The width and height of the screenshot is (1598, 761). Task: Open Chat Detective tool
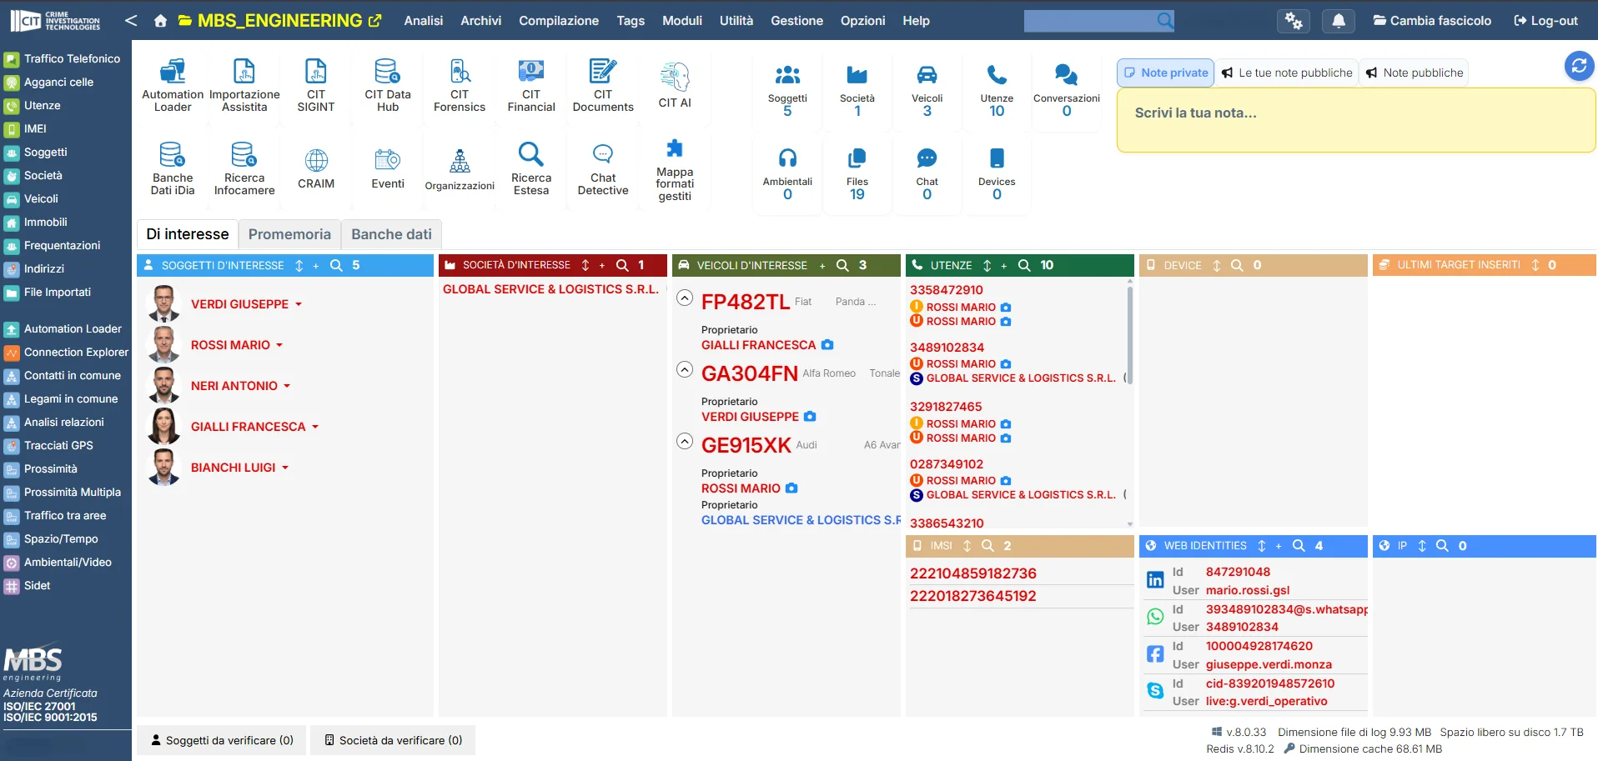click(x=603, y=169)
